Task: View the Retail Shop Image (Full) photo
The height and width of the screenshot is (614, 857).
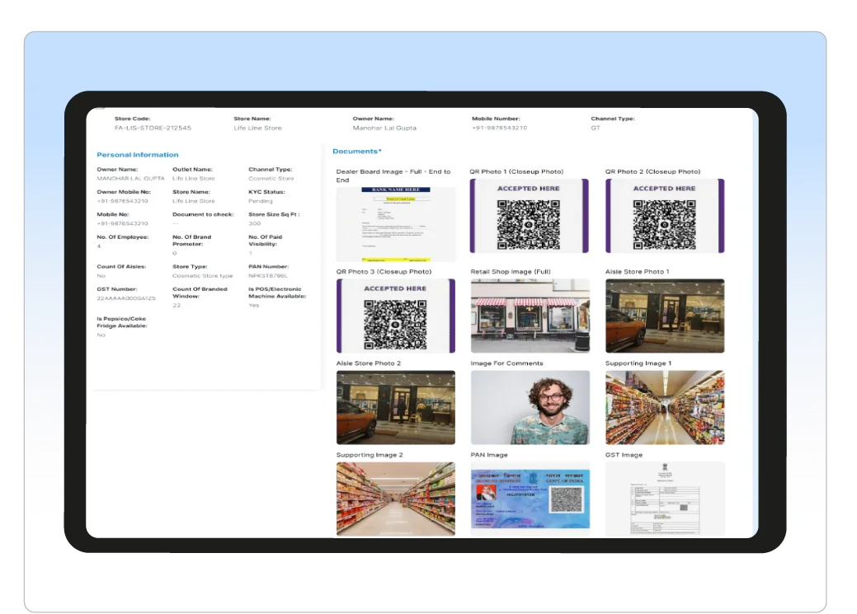Action: coord(530,316)
